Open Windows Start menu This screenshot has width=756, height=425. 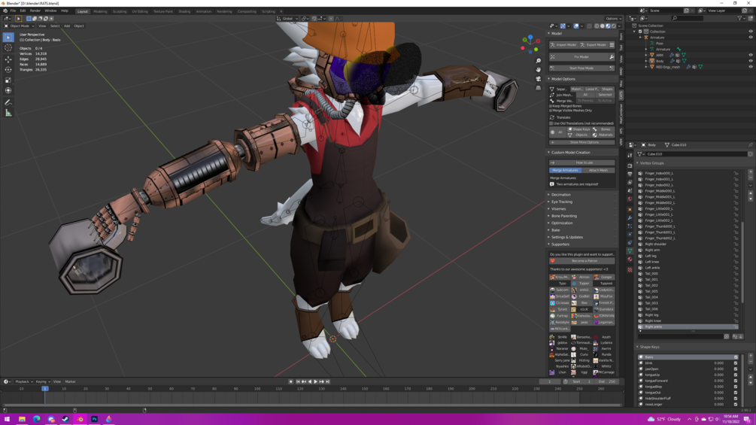[x=7, y=419]
